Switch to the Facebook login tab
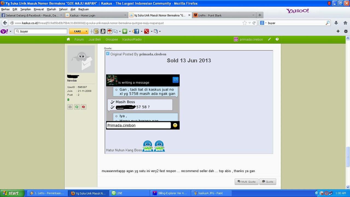Screen dimensions: 350x197 [x=32, y=15]
